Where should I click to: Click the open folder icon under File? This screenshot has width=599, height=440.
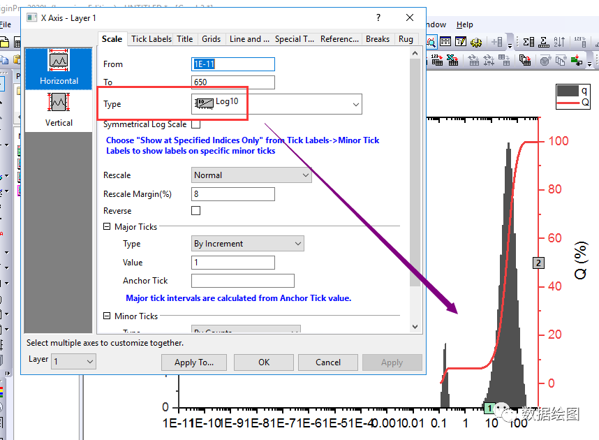(x=4, y=42)
